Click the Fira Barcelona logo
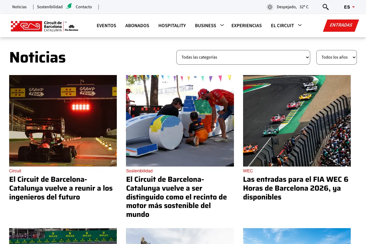This screenshot has width=366, height=244. coord(71,28)
